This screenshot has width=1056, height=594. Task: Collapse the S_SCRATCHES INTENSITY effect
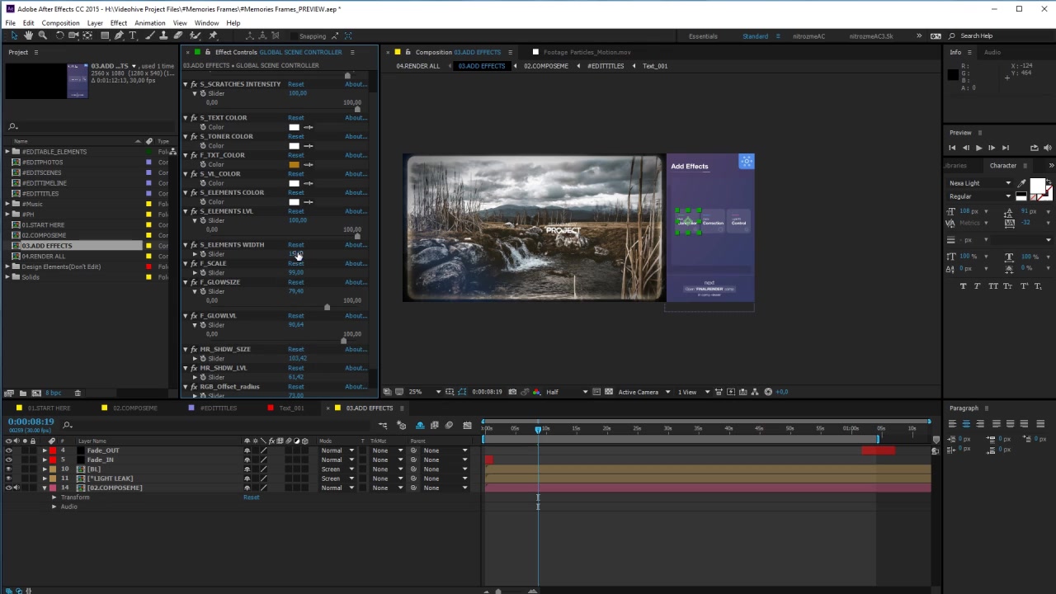[186, 84]
